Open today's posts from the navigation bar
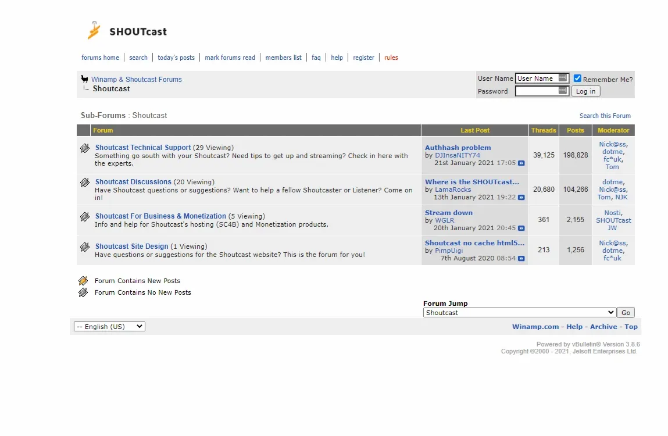 [x=176, y=58]
